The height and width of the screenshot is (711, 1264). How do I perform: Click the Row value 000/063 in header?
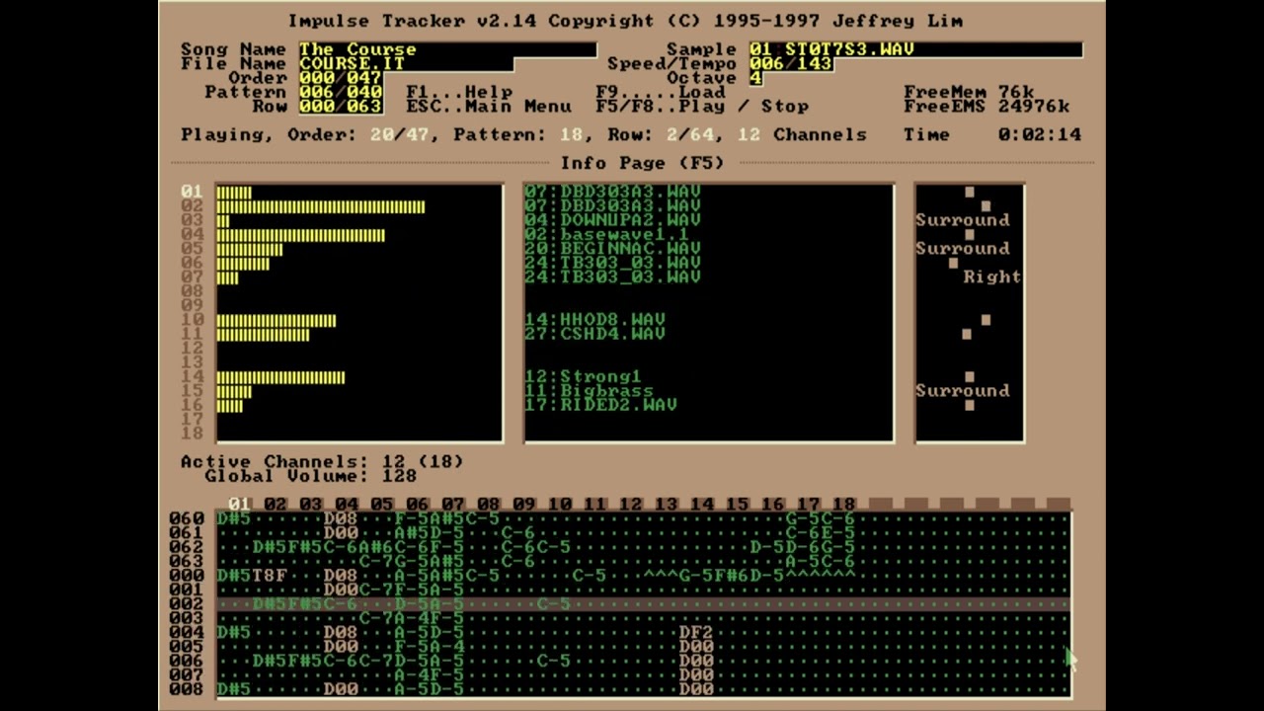(x=341, y=107)
